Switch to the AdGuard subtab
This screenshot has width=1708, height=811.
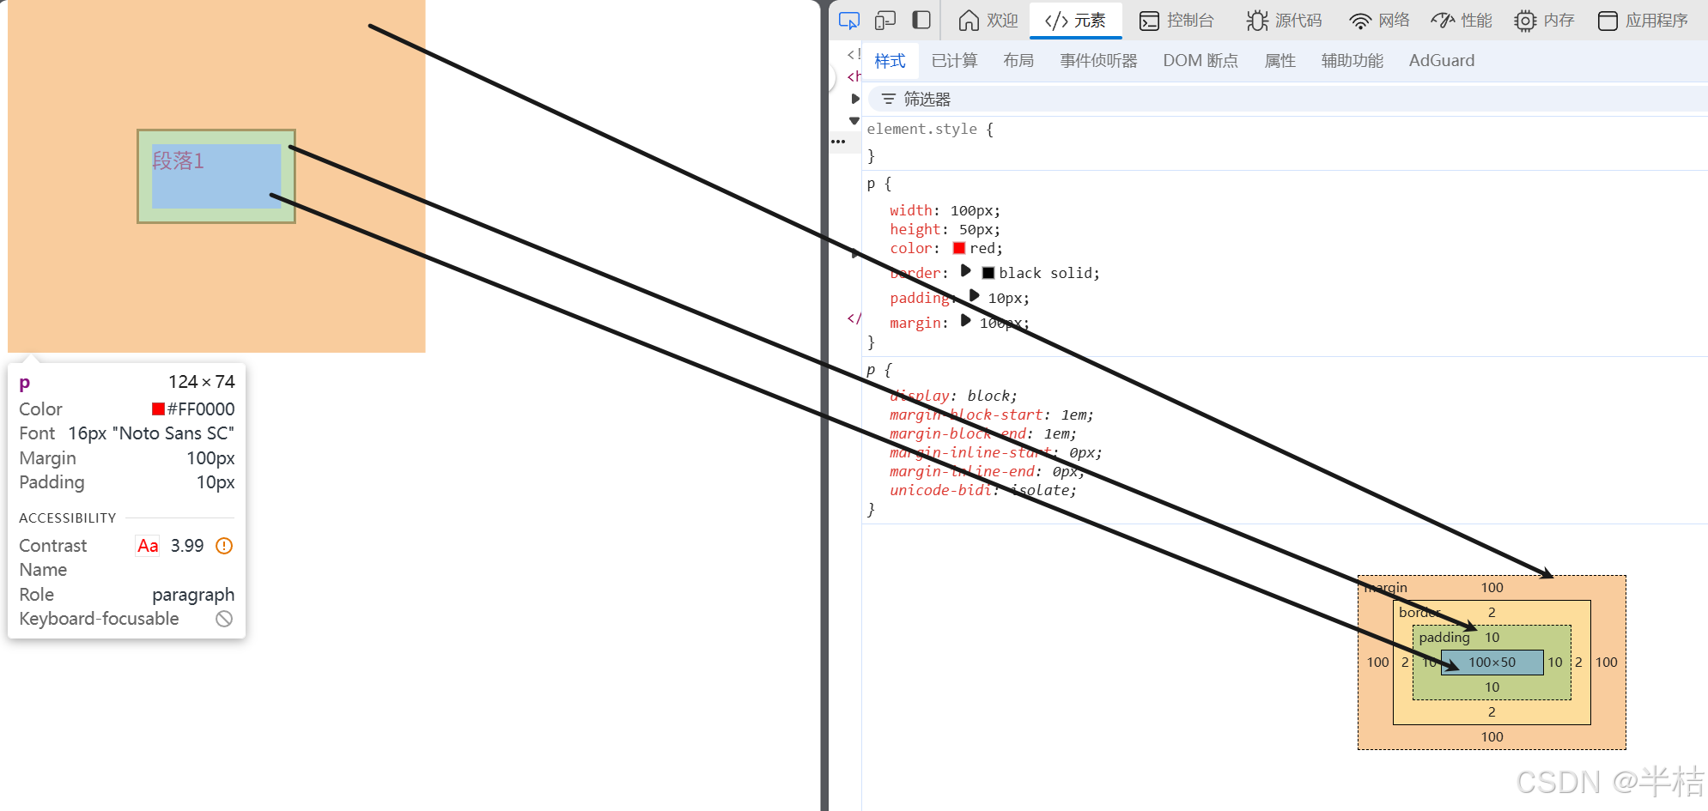[x=1442, y=61]
